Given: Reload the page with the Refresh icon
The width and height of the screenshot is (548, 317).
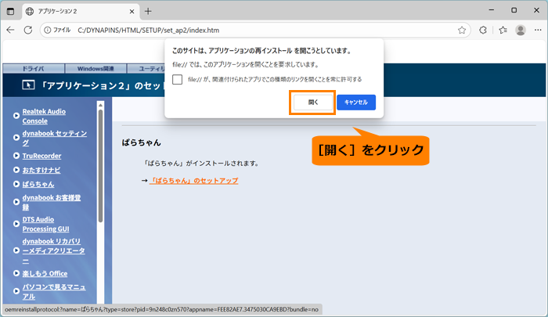Looking at the screenshot, I should point(28,30).
